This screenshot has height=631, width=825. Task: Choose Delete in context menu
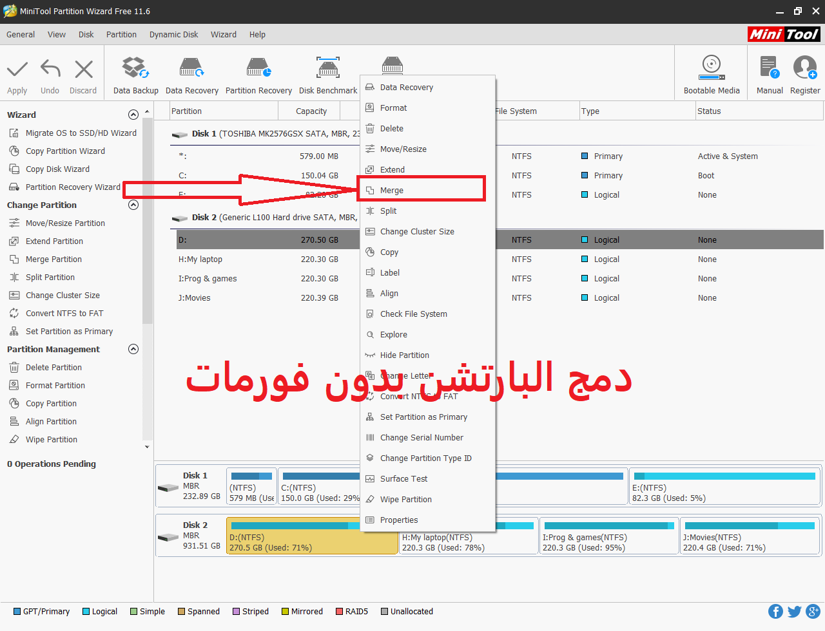(427, 129)
